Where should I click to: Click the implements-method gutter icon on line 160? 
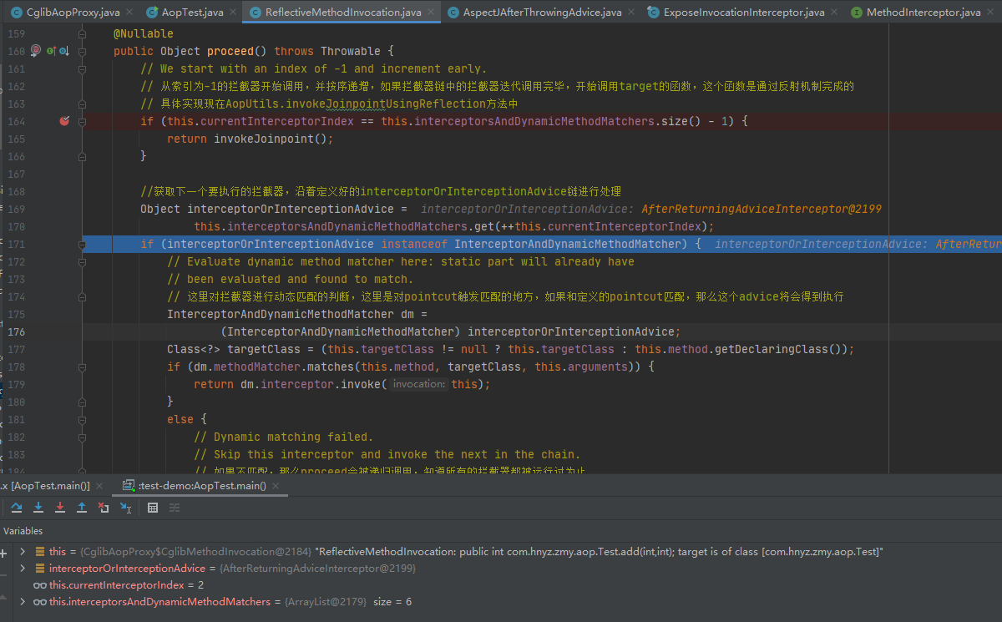click(x=51, y=51)
